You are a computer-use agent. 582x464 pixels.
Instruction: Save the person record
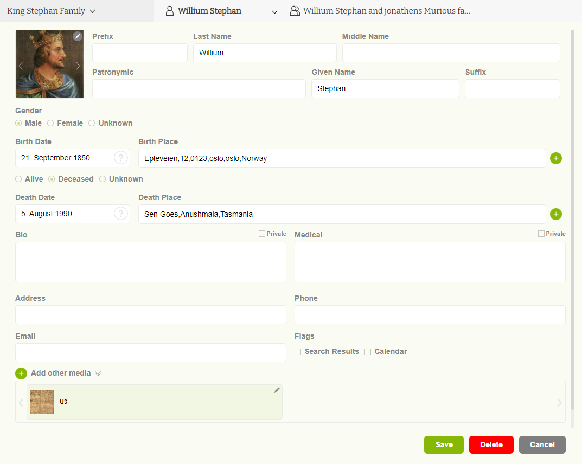click(x=444, y=444)
